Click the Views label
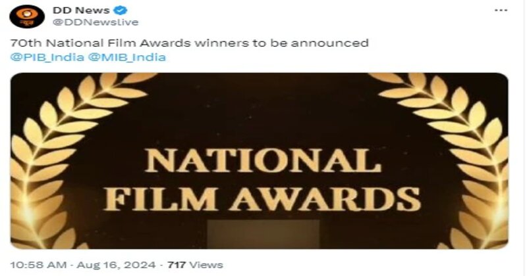 click(206, 265)
